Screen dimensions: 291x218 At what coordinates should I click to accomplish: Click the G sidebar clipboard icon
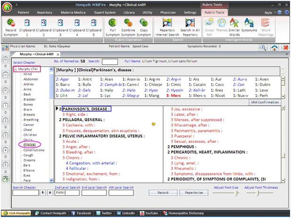6,75
